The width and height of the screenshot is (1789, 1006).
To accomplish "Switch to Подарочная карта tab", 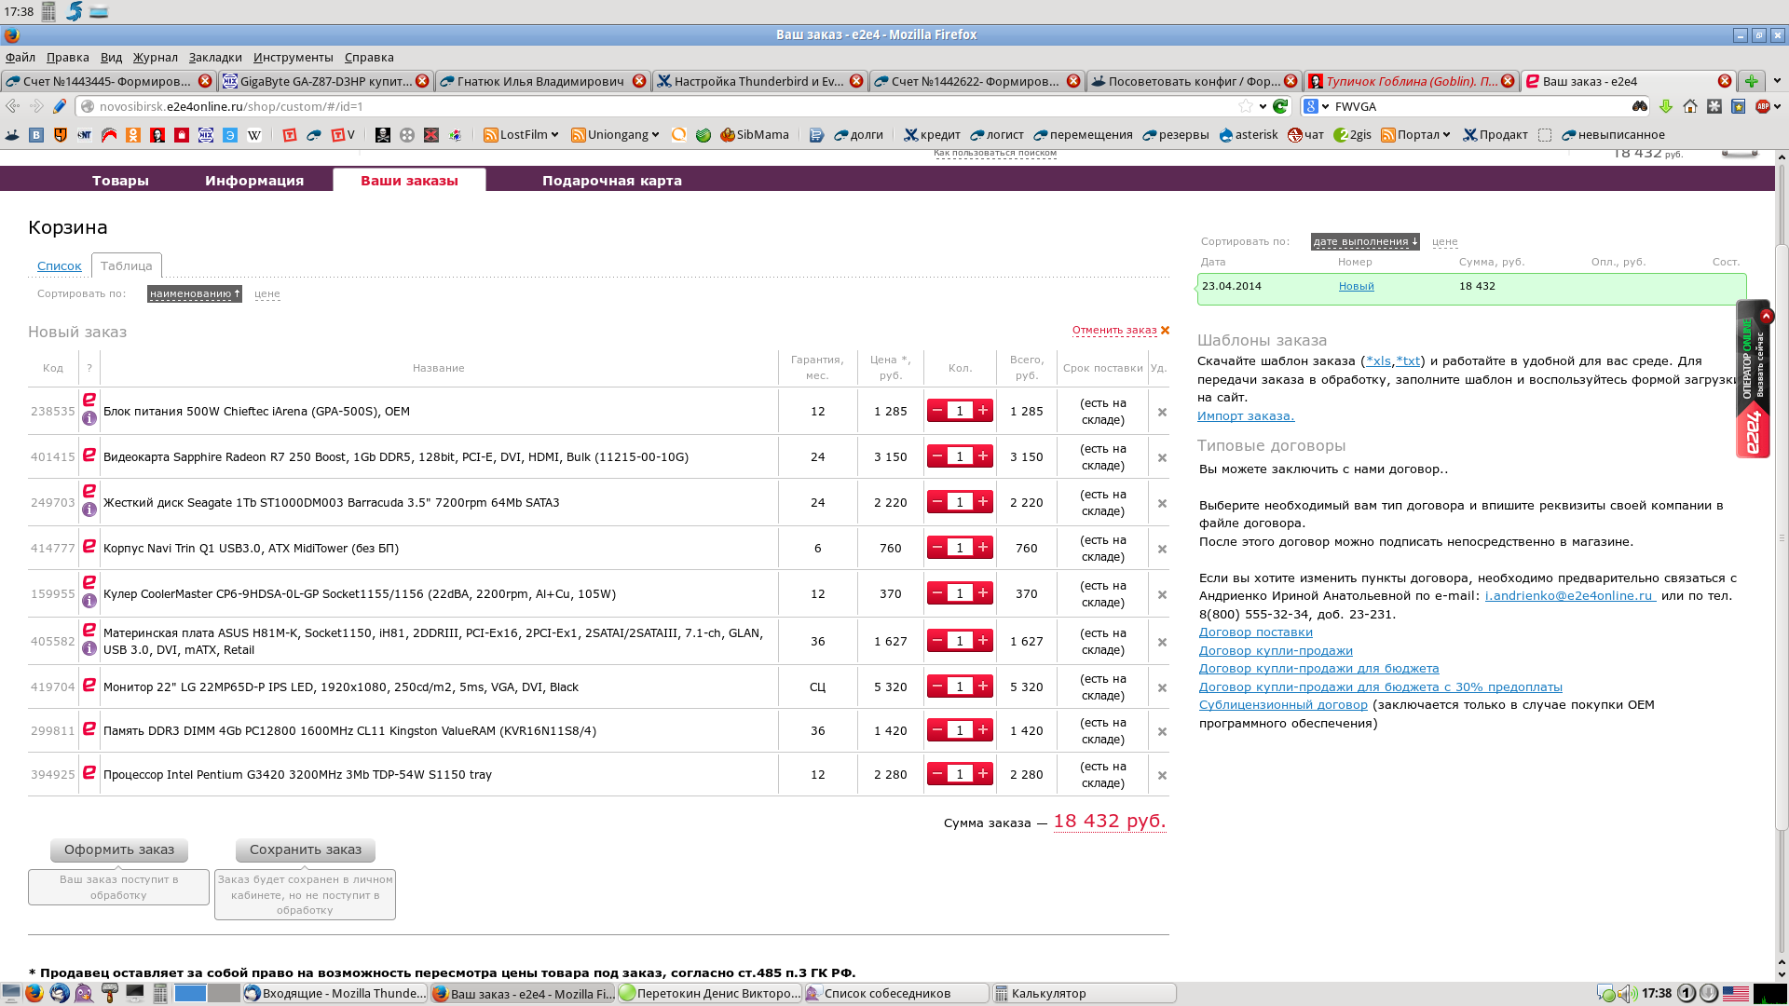I will click(611, 181).
